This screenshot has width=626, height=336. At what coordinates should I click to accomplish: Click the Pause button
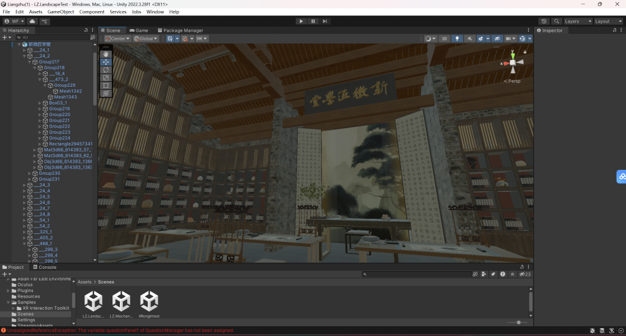pyautogui.click(x=313, y=21)
